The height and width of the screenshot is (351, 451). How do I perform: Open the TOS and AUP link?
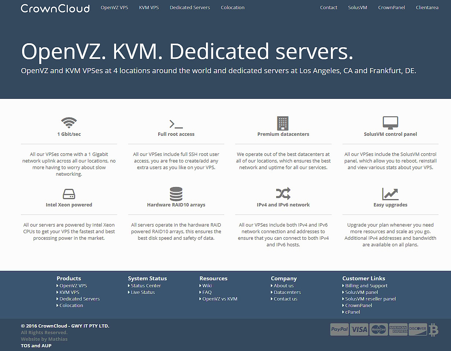(36, 346)
